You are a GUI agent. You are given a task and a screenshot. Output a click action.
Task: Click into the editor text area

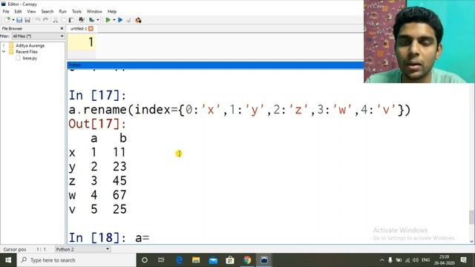[x=229, y=46]
